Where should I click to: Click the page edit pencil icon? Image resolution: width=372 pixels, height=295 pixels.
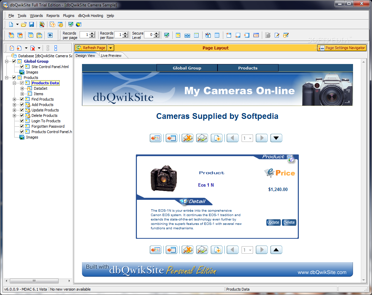277,35
